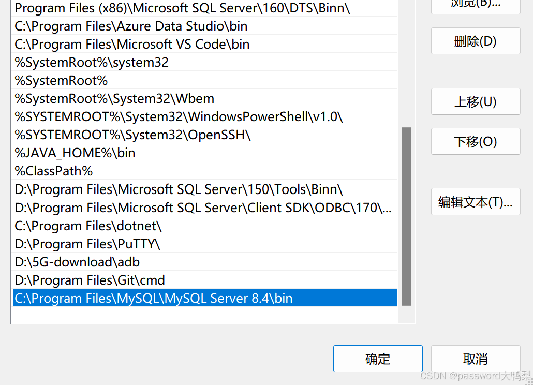Viewport: 533px width, 385px height.
Task: Open 编辑文本(T)... edit text button
Action: click(476, 202)
